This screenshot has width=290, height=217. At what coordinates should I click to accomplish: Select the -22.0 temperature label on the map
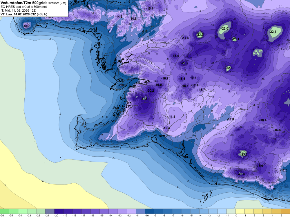(225, 28)
